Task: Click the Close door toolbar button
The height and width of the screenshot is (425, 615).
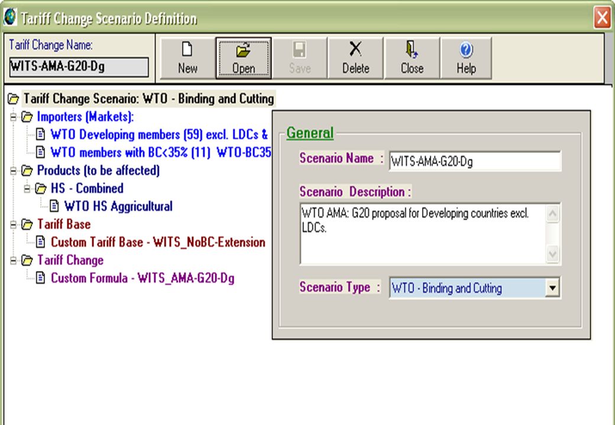Action: [x=412, y=58]
